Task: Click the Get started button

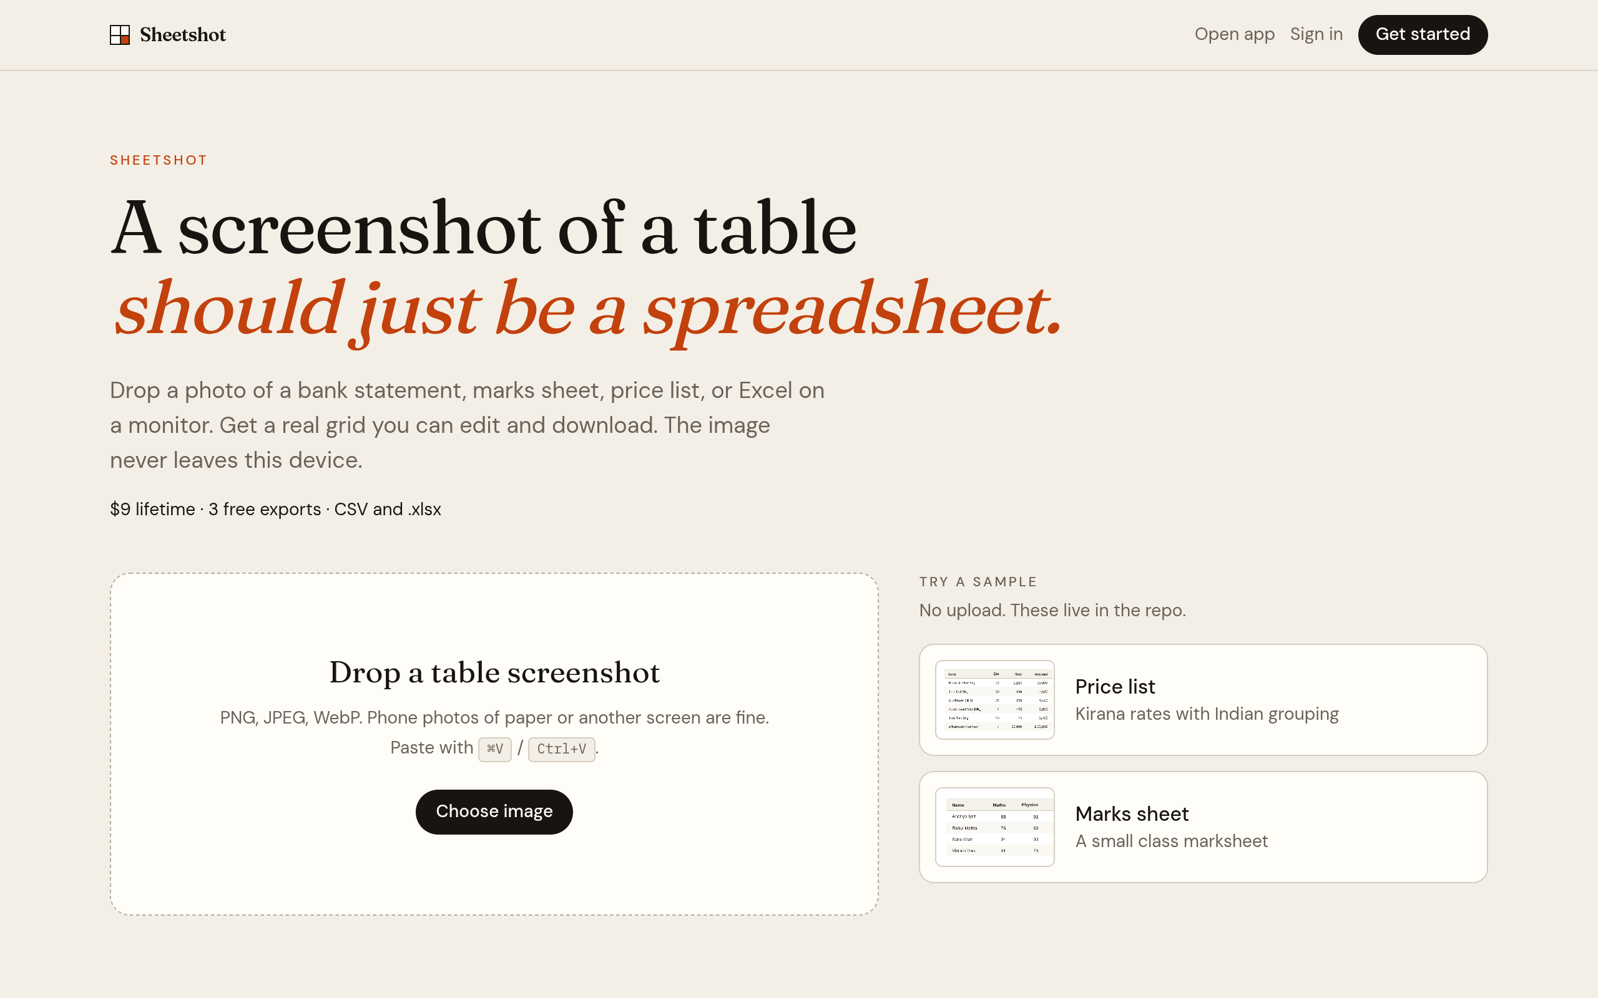Action: [1423, 35]
